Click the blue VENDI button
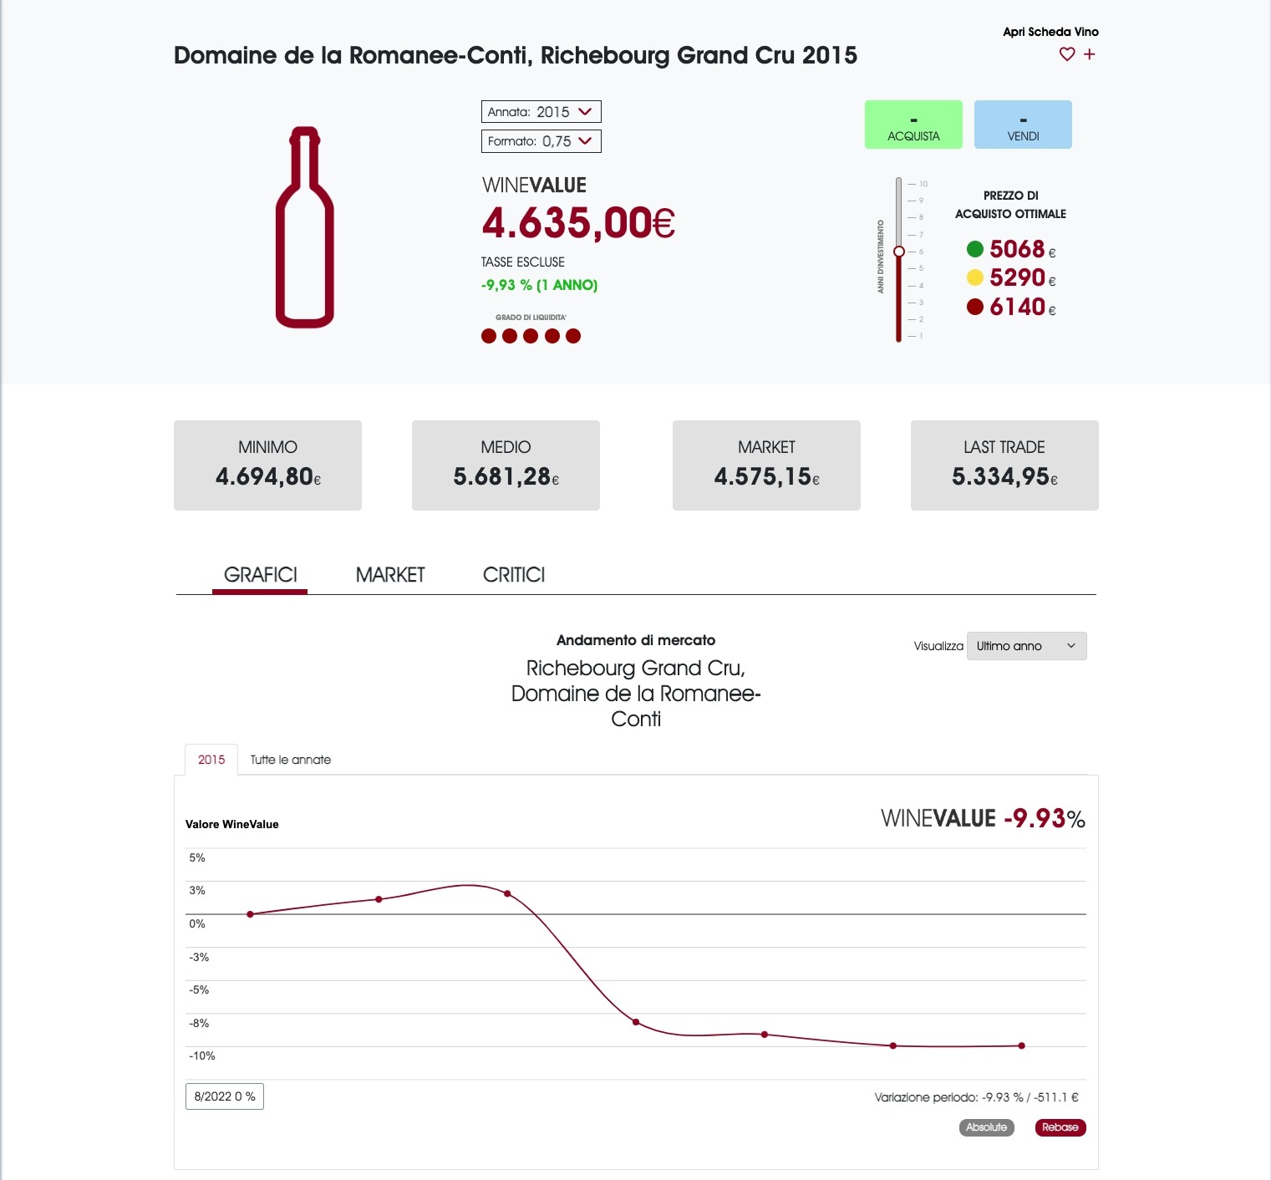1271x1180 pixels. point(1023,125)
